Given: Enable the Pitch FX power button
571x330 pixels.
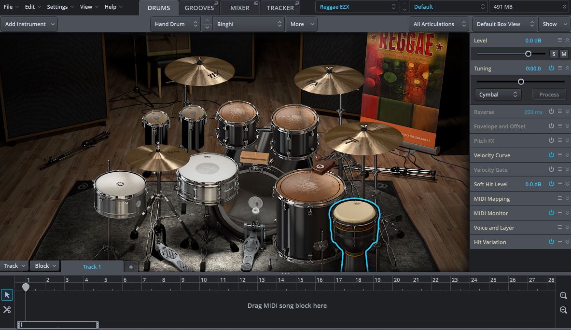Looking at the screenshot, I should click(551, 140).
